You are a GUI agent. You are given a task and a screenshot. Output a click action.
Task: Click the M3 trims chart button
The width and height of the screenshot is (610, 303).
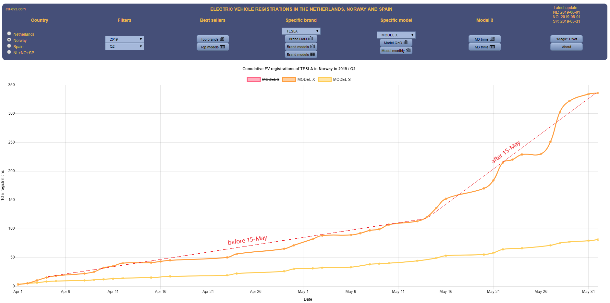485,39
